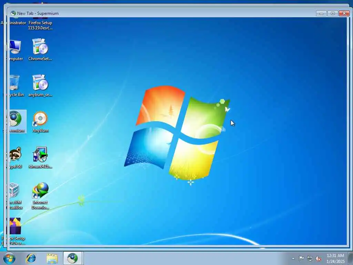353x265 pixels.
Task: Open Windows Explorer from the taskbar
Action: pyautogui.click(x=52, y=258)
